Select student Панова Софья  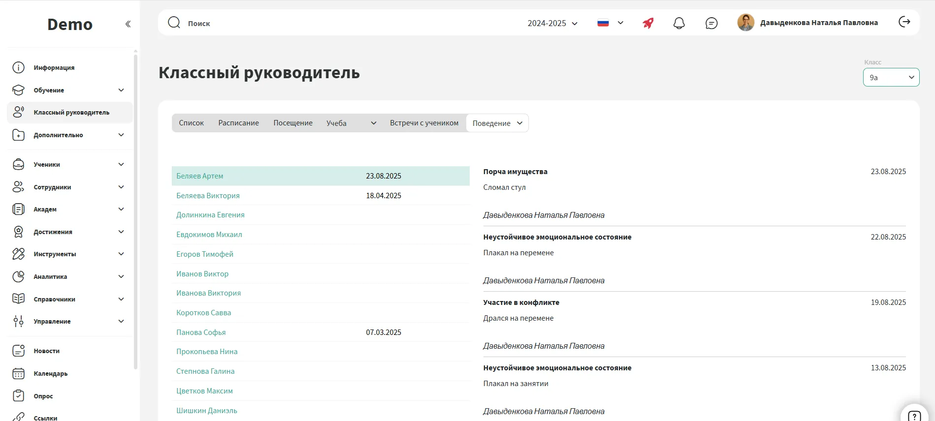(201, 332)
